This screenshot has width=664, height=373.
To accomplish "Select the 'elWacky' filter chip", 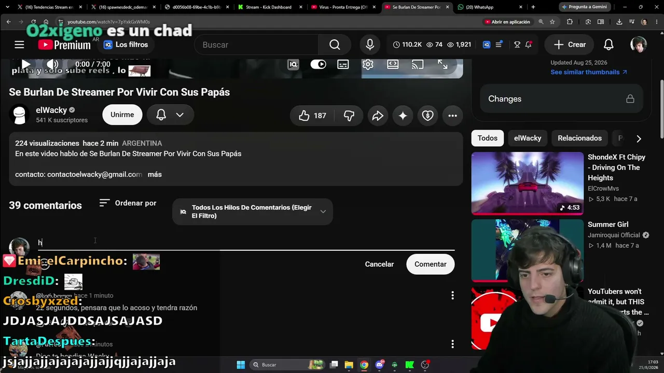I will pos(528,138).
